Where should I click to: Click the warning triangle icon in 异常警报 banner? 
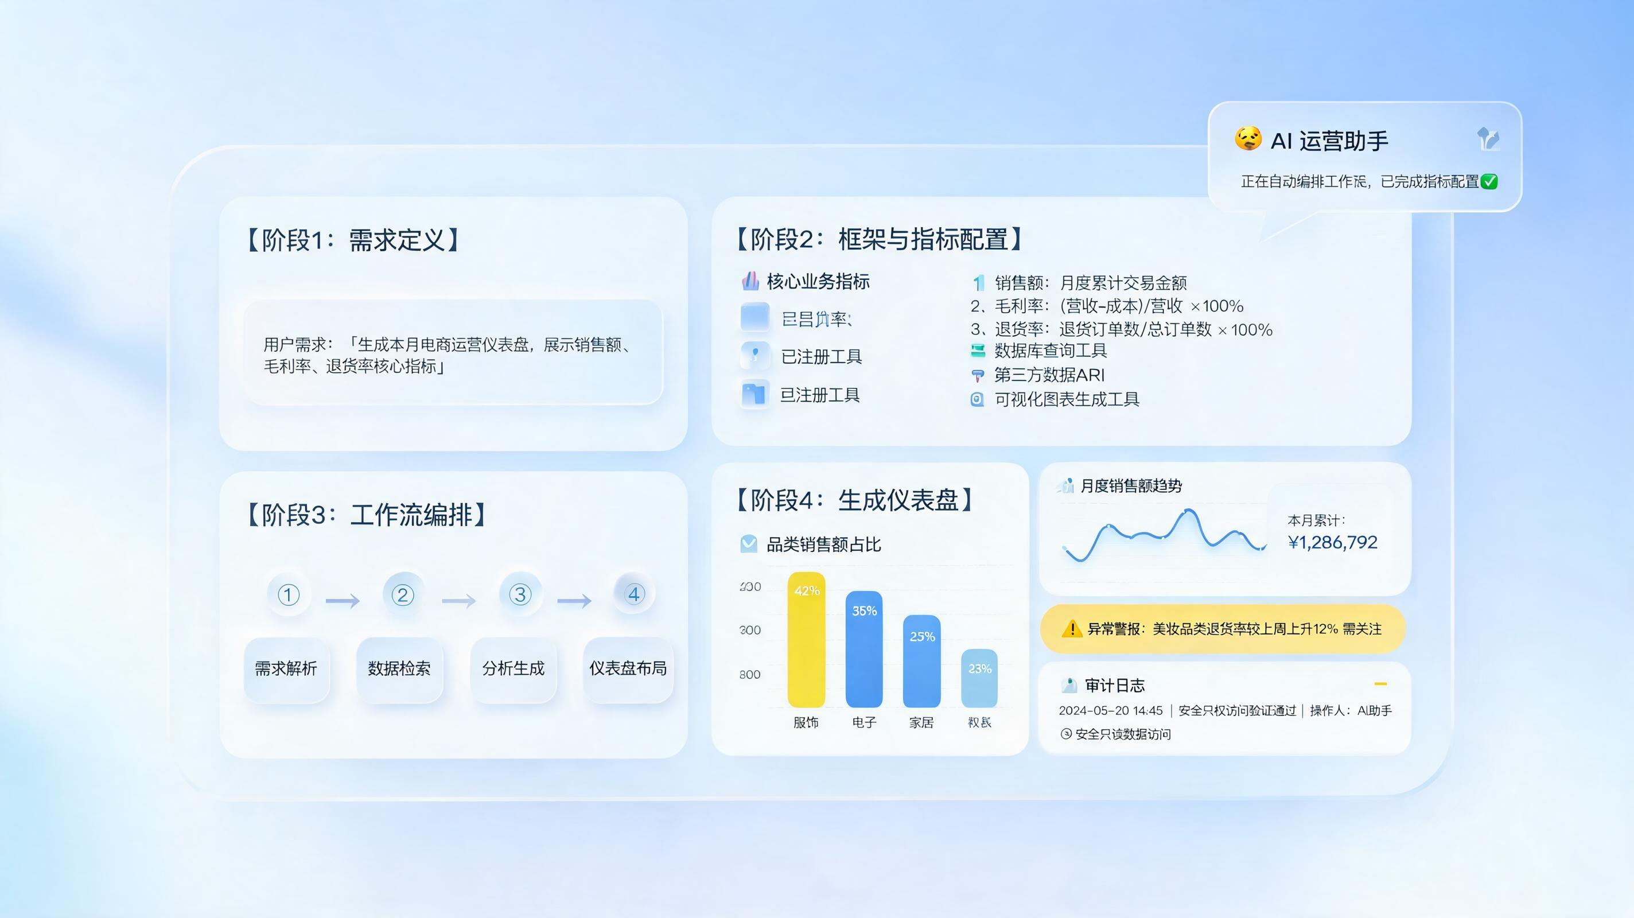1071,629
